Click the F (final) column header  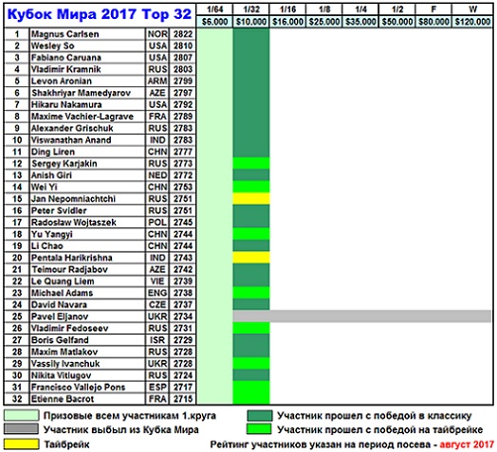click(x=433, y=9)
